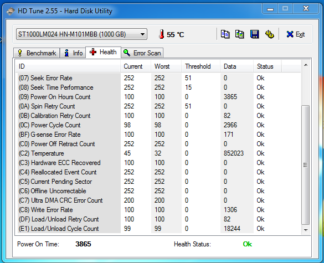Select (0C) Power Cycle Count row
Image resolution: width=324 pixels, height=263 pixels.
[158, 125]
